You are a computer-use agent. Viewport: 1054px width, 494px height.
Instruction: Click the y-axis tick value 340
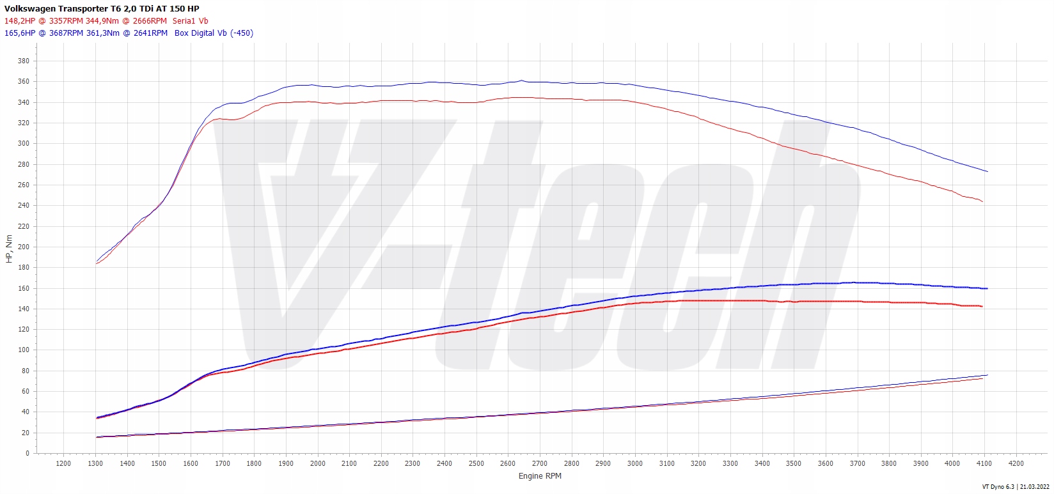pos(24,102)
